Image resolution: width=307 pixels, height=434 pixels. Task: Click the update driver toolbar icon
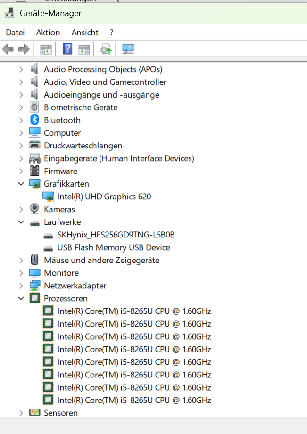pos(106,49)
